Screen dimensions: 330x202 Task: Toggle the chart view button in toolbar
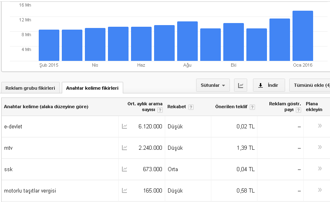pyautogui.click(x=241, y=85)
